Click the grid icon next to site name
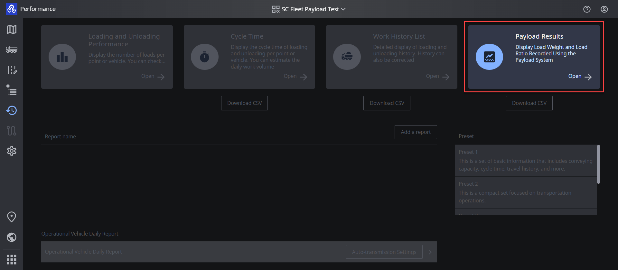 [276, 9]
